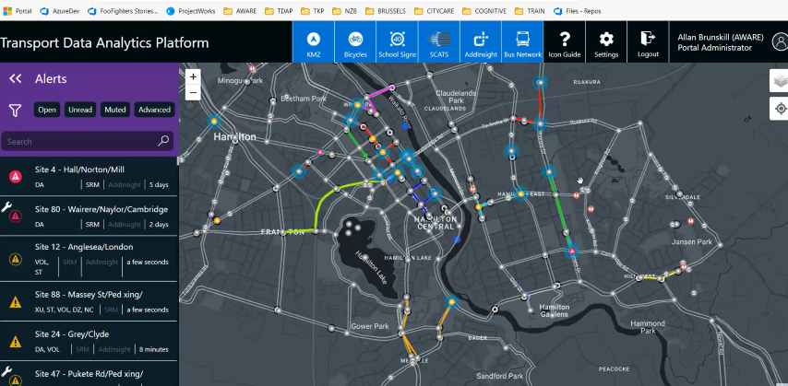Toggle the School Signs layer

[x=397, y=42]
